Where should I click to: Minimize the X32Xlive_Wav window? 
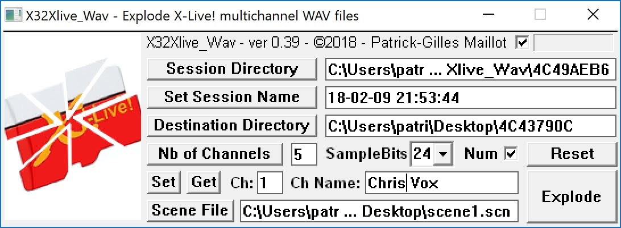click(488, 15)
